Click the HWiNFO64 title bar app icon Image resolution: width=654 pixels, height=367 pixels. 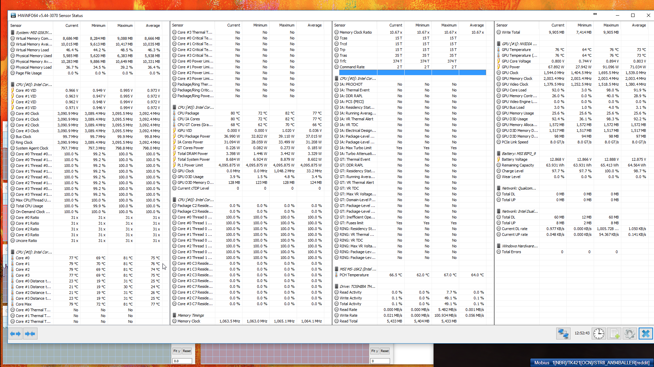(x=13, y=15)
